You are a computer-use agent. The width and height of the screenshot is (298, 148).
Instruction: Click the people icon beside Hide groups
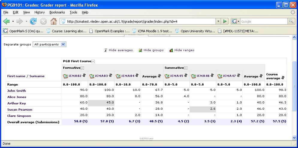140,50
